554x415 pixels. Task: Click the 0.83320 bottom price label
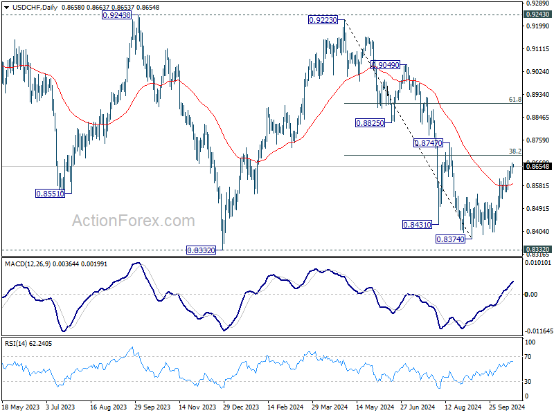point(201,250)
